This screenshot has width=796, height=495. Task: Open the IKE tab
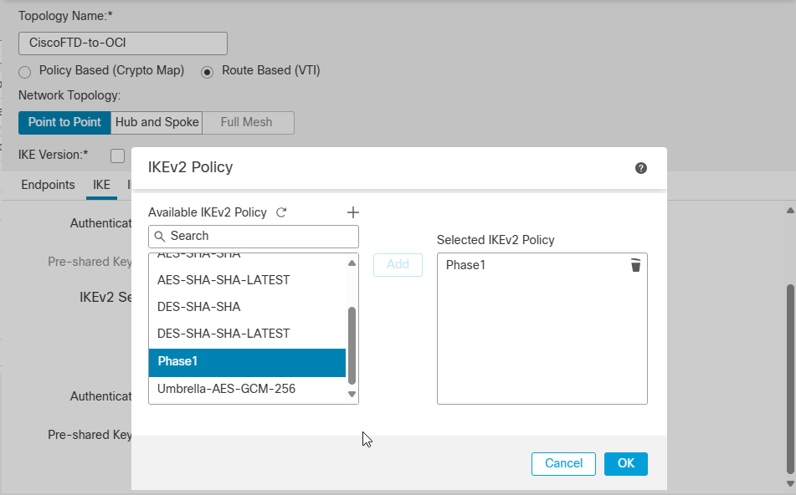point(101,185)
